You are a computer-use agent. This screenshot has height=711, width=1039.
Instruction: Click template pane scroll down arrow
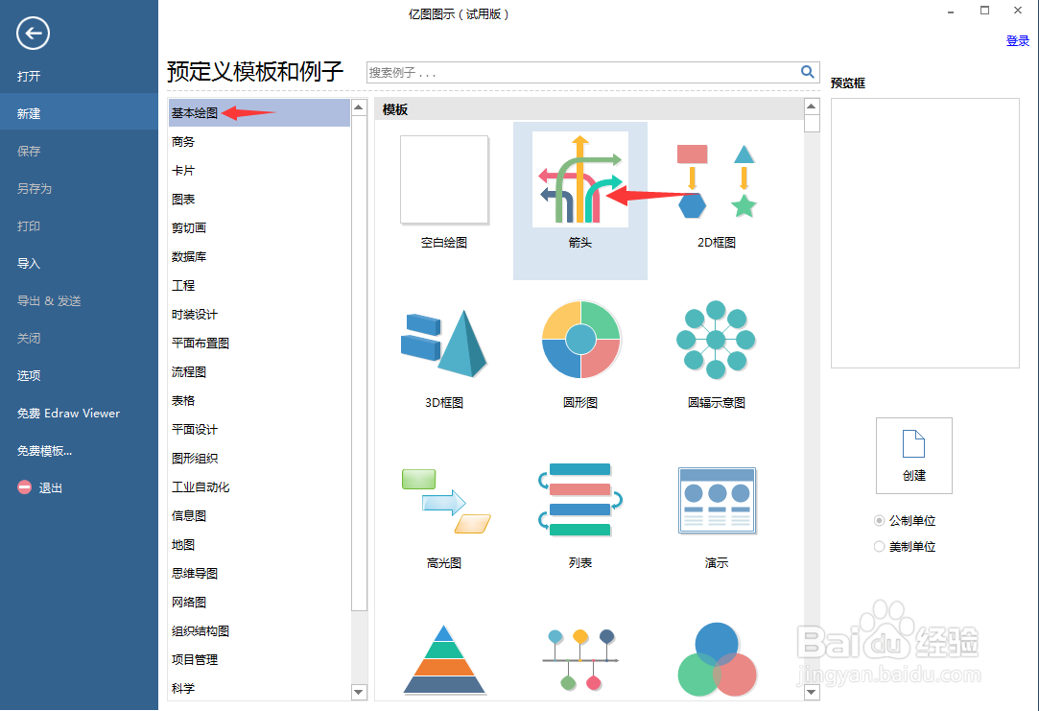(812, 692)
